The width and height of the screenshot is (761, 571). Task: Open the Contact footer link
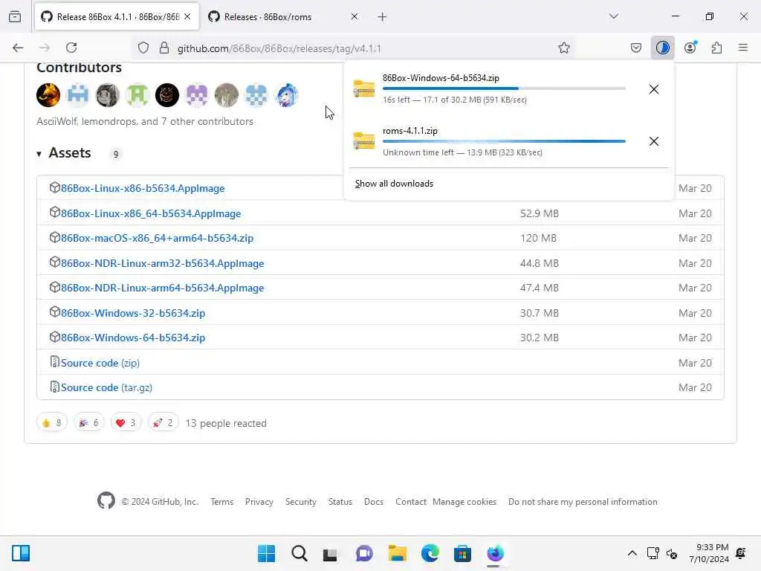pos(410,502)
